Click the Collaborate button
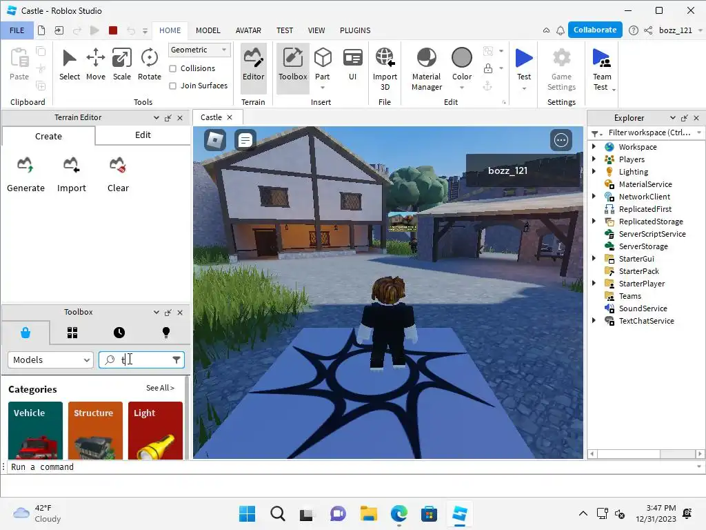Screen dimensions: 706x530 point(595,30)
